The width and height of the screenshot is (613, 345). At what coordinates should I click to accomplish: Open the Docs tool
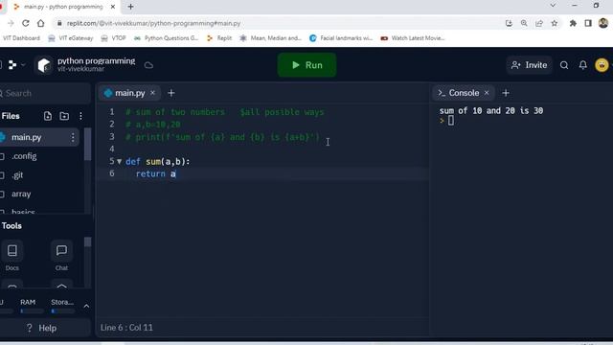pyautogui.click(x=12, y=256)
